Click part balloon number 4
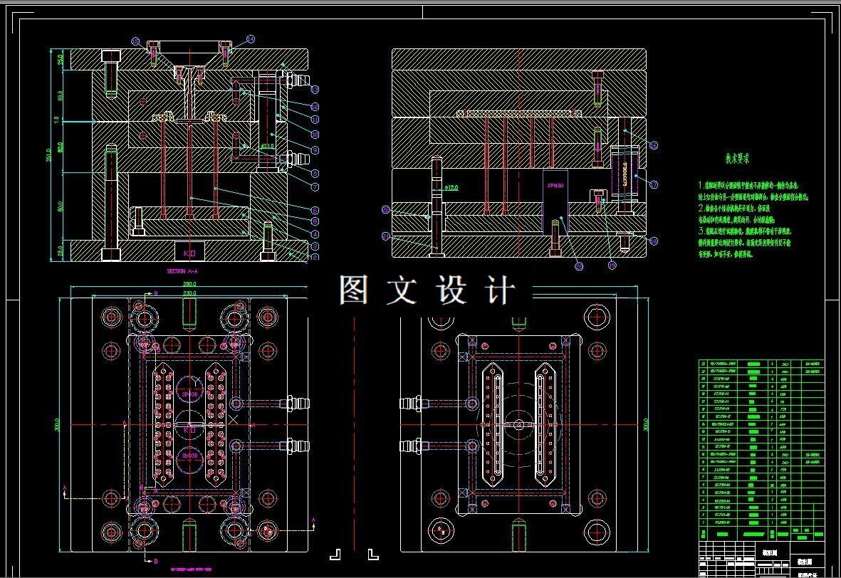This screenshot has width=841, height=578. (315, 234)
